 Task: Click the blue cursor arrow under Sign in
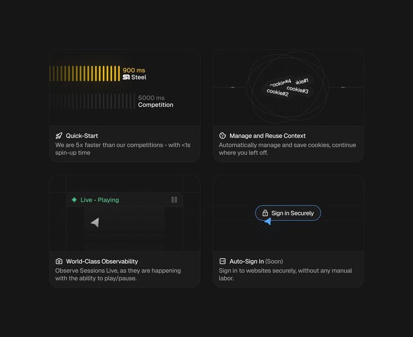[x=268, y=221]
